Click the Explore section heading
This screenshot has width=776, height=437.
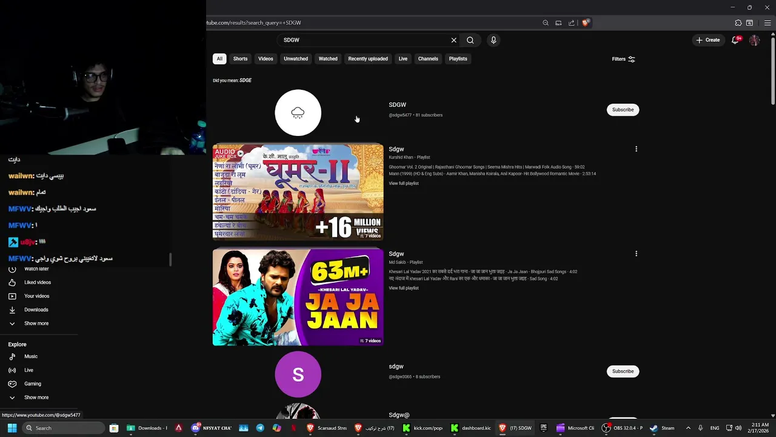[x=17, y=345]
